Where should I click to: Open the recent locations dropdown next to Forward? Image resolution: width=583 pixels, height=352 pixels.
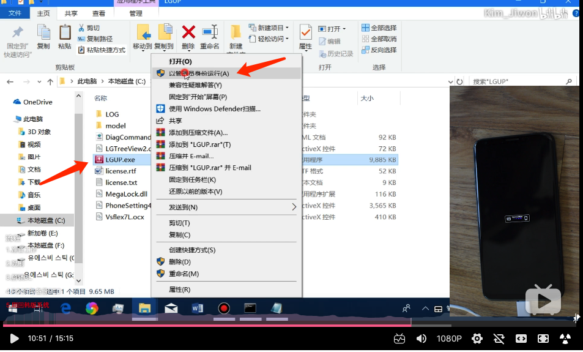39,81
